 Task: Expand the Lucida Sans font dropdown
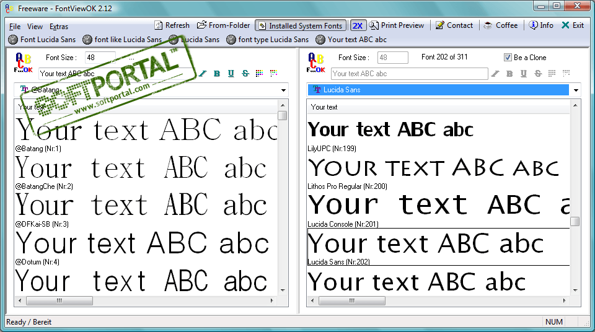tap(576, 90)
